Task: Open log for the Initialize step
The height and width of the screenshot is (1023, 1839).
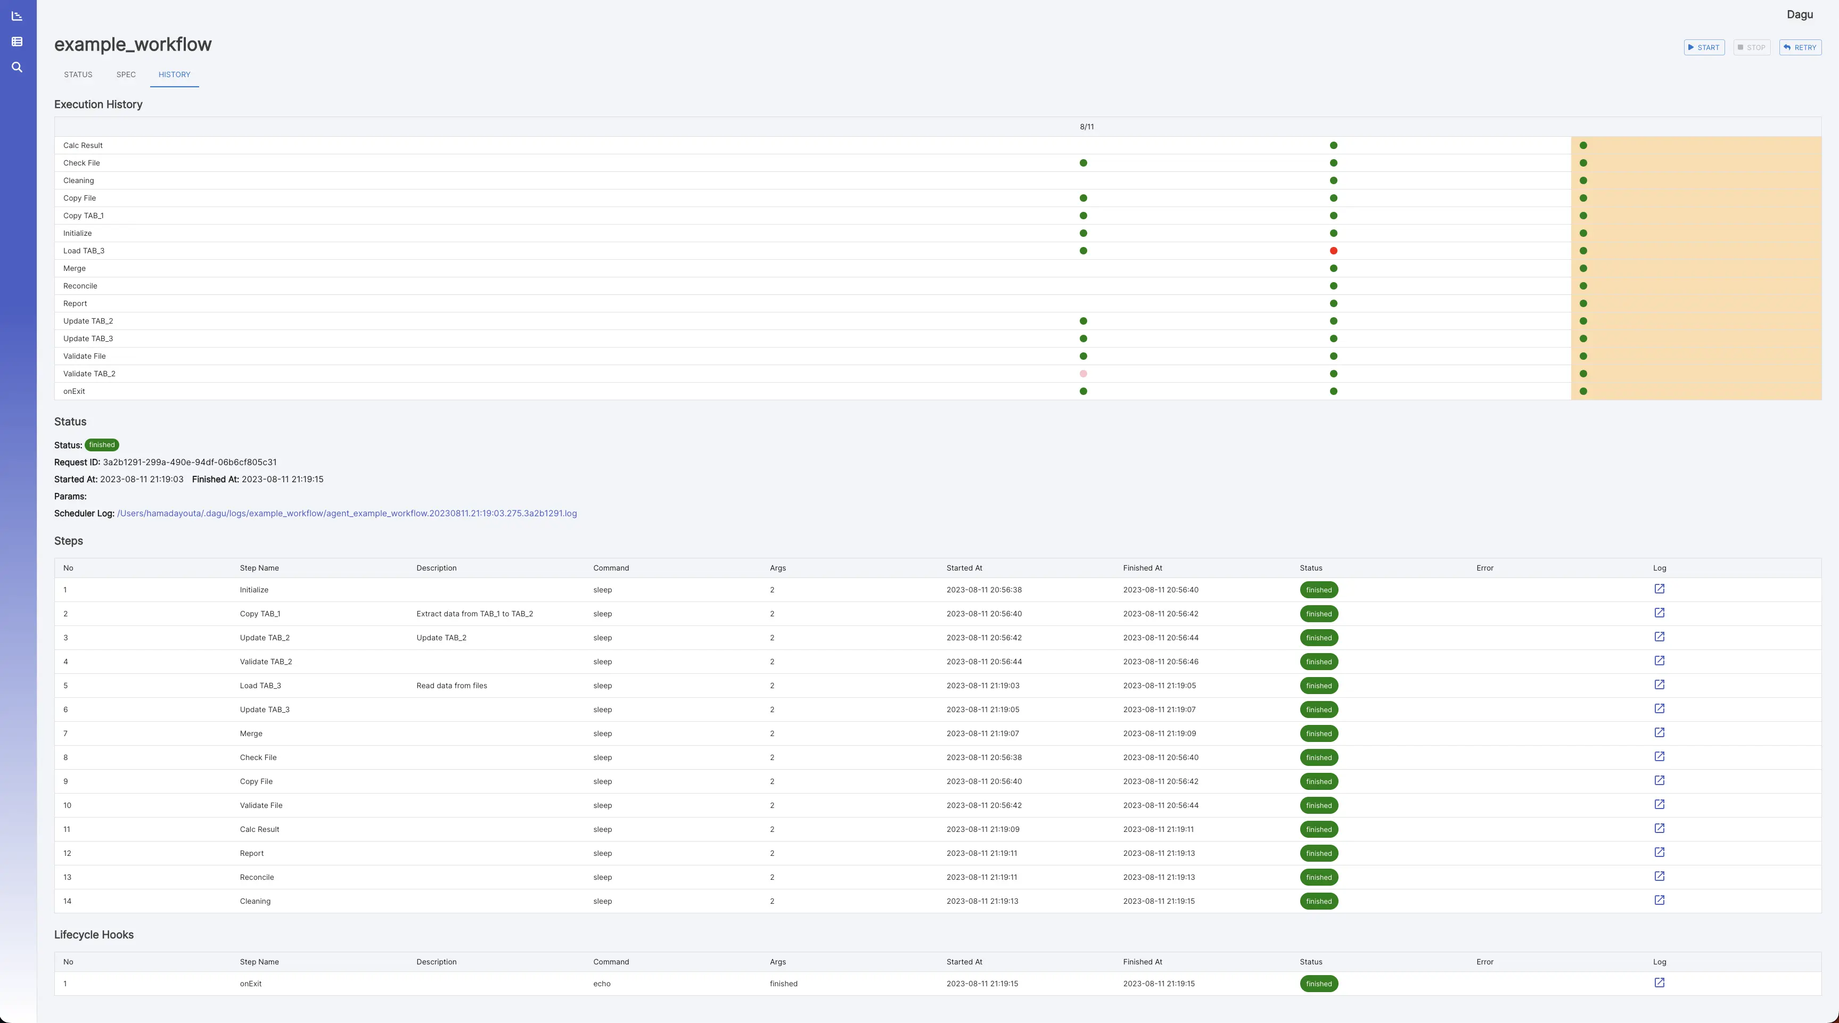Action: (x=1659, y=589)
